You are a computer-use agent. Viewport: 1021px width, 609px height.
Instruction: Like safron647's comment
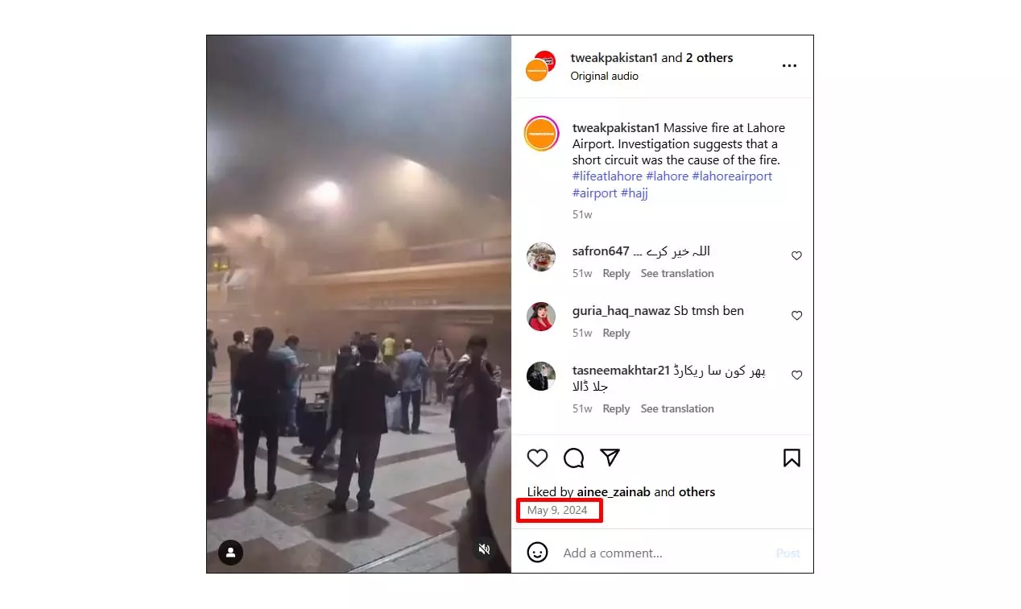[x=796, y=255]
